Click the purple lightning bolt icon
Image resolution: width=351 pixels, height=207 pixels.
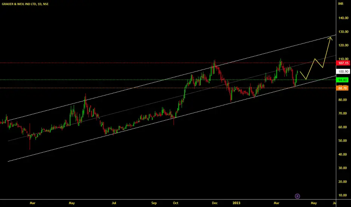coord(297,196)
